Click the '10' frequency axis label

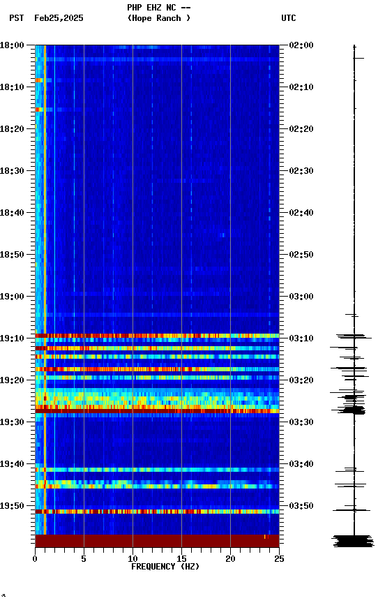pyautogui.click(x=133, y=559)
